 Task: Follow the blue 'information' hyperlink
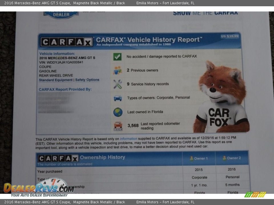[x=128, y=139]
